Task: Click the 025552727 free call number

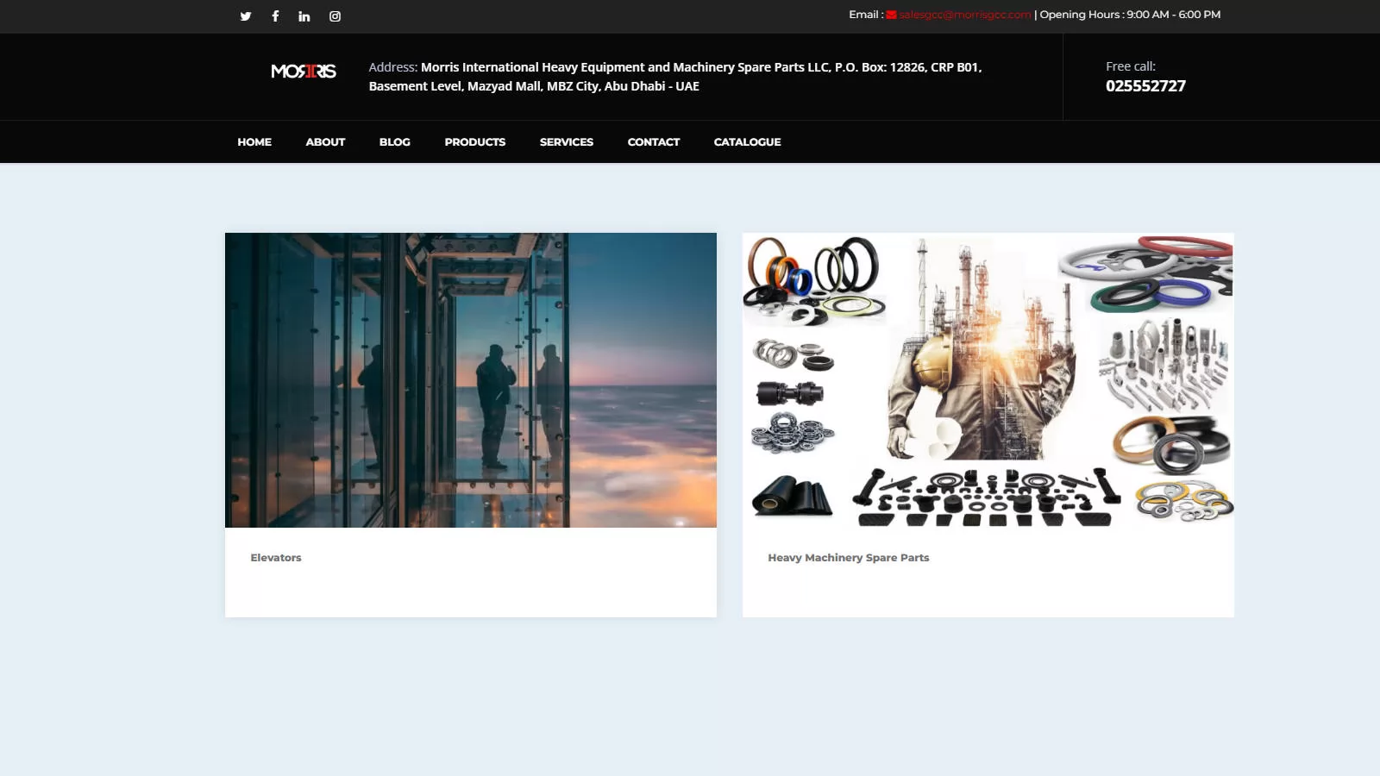Action: (x=1146, y=85)
